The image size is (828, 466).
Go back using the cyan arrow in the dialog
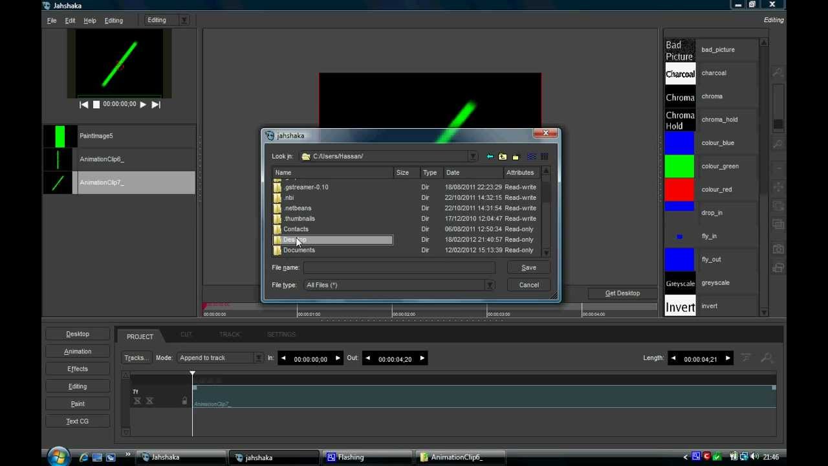point(490,157)
